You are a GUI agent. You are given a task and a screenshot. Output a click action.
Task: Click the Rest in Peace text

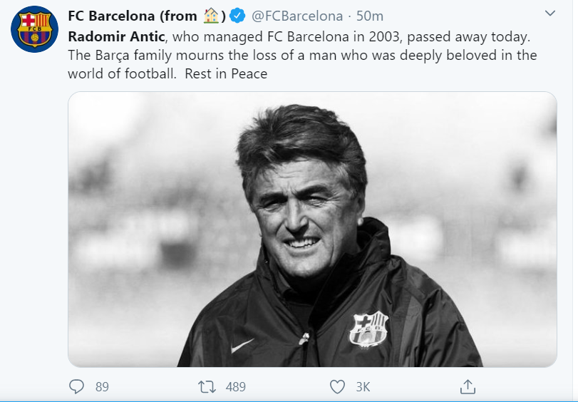point(226,73)
